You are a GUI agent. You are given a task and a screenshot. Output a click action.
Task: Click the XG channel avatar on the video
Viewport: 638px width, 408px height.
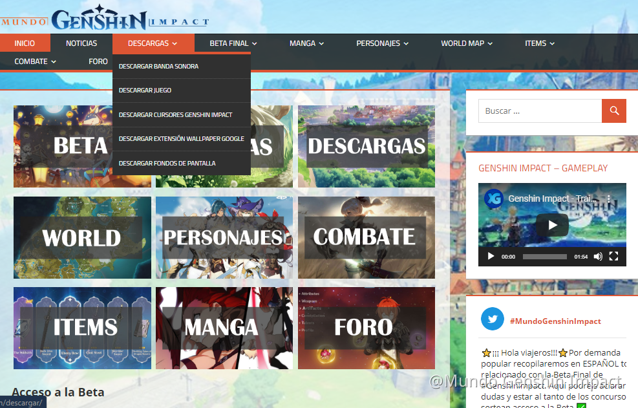(x=493, y=199)
